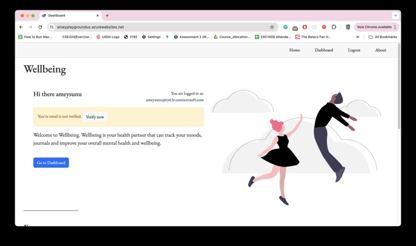
Task: Expand the tab search dropdown arrow
Action: coord(395,15)
